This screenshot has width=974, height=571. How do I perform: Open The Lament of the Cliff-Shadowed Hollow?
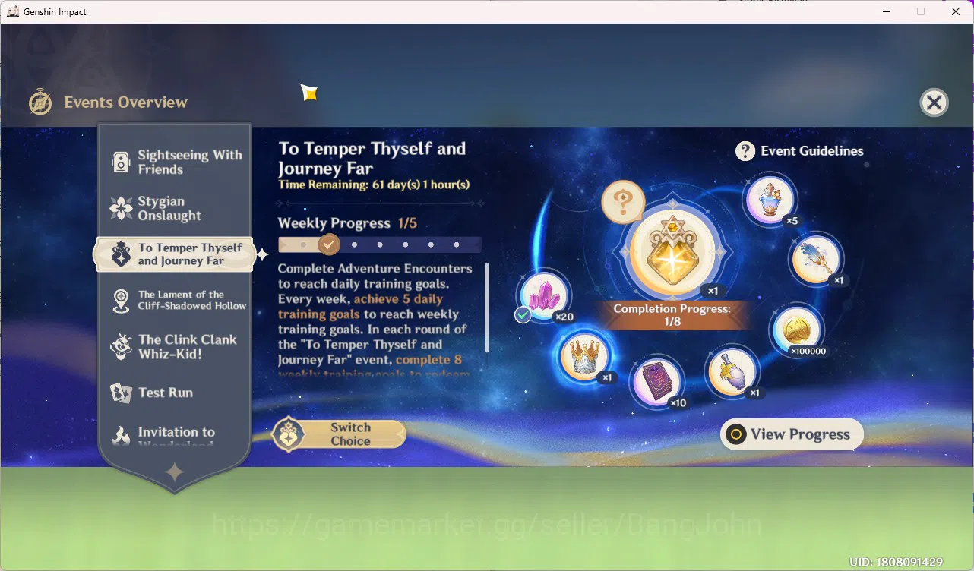point(176,300)
